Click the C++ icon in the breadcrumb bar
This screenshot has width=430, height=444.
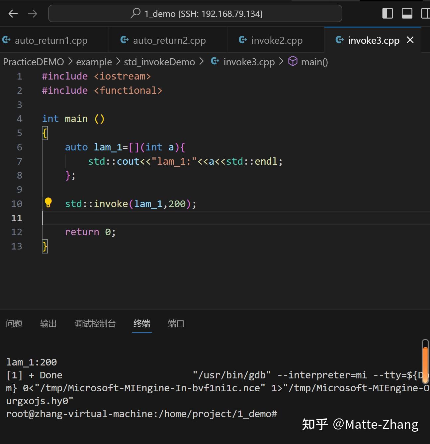point(215,61)
